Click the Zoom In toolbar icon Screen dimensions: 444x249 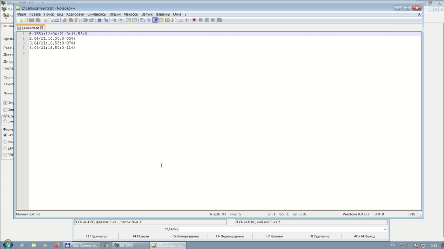[x=114, y=20]
